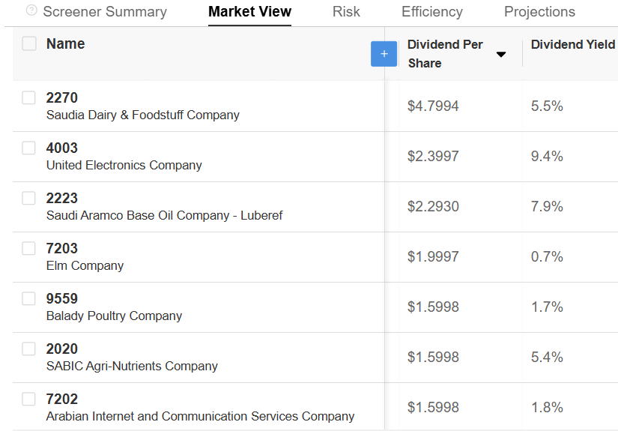Tick the checkbox for 2223 Luberef

click(x=28, y=198)
